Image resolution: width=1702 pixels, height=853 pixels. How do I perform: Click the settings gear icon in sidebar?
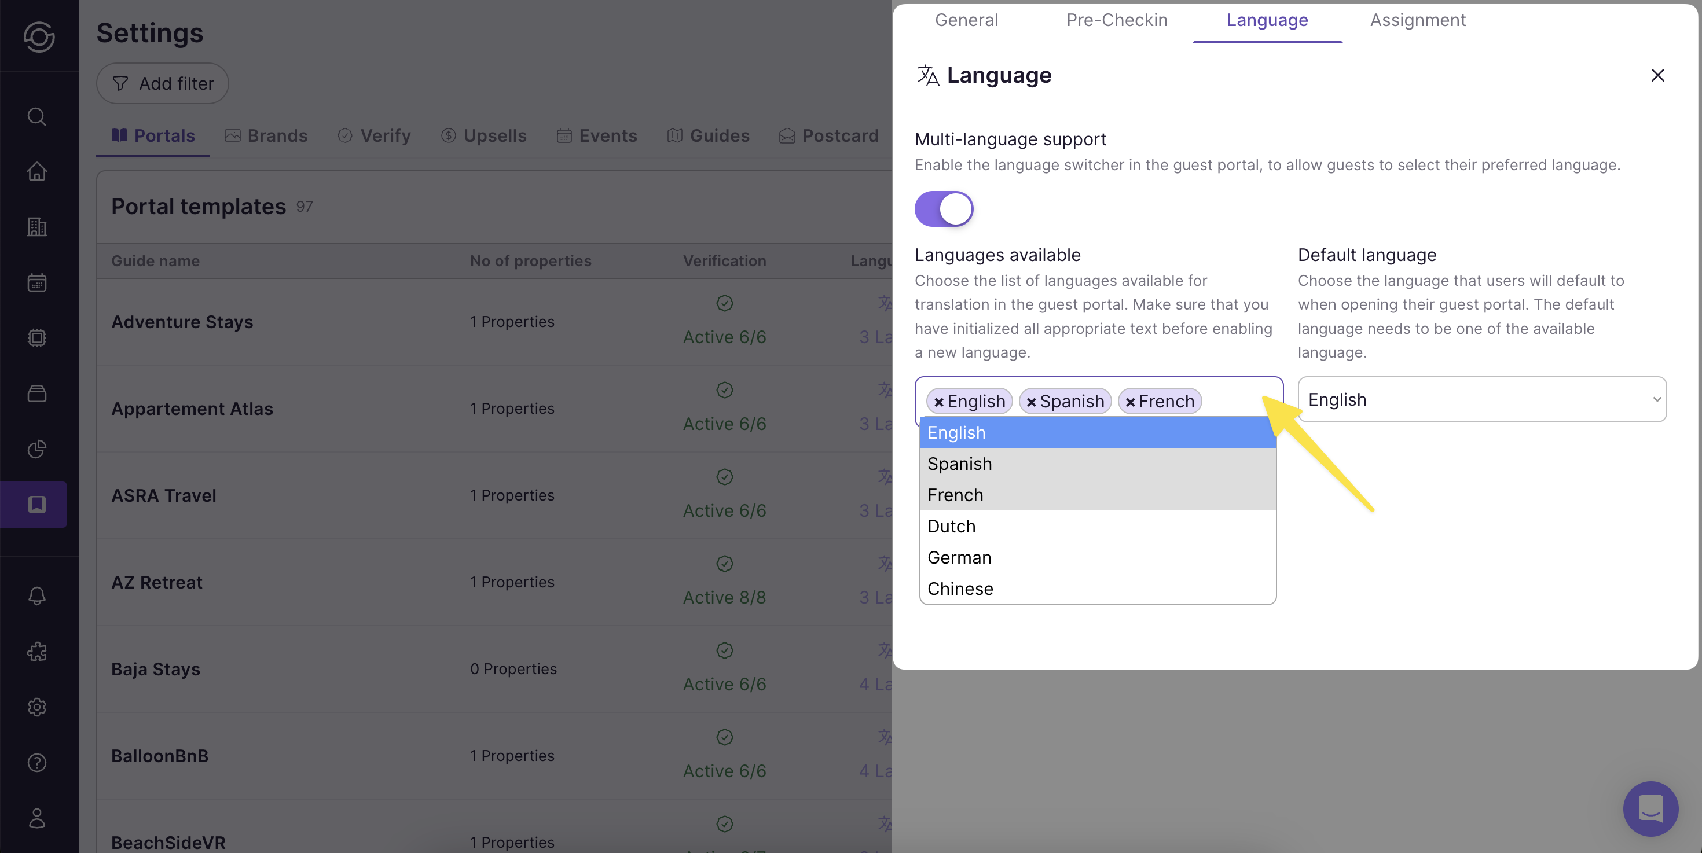point(37,707)
